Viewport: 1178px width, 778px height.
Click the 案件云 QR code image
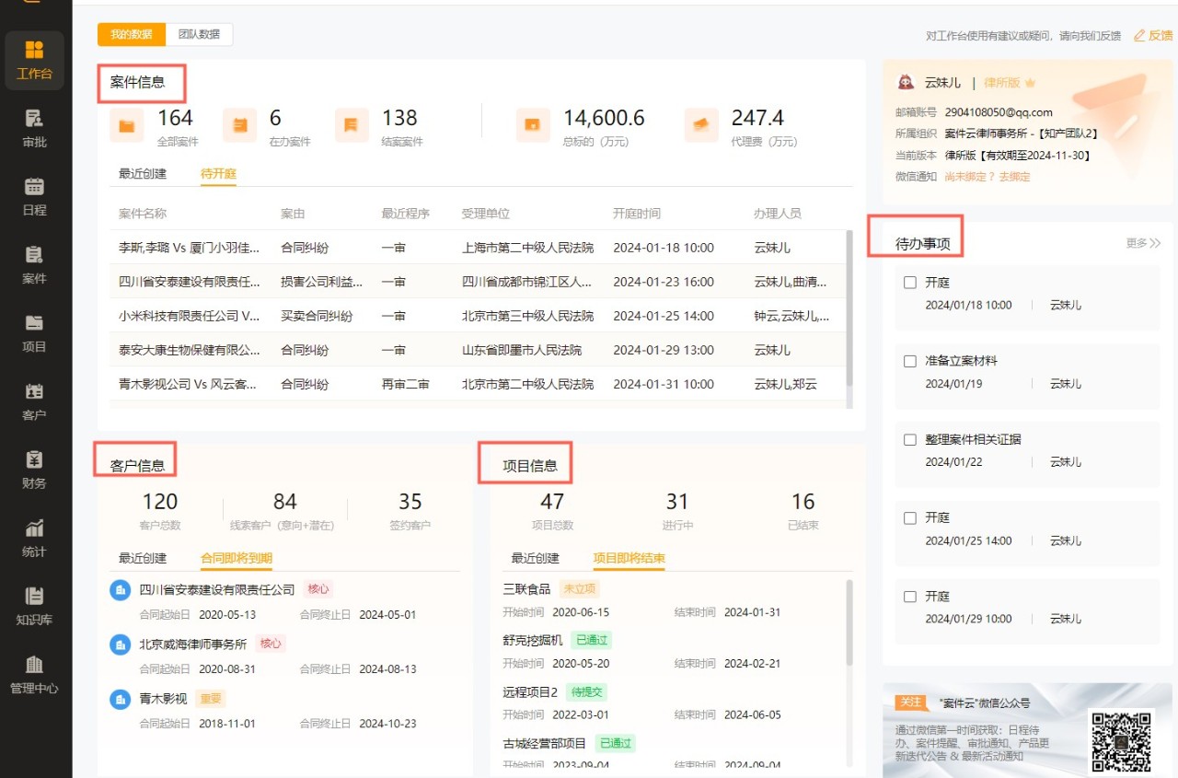[1120, 739]
